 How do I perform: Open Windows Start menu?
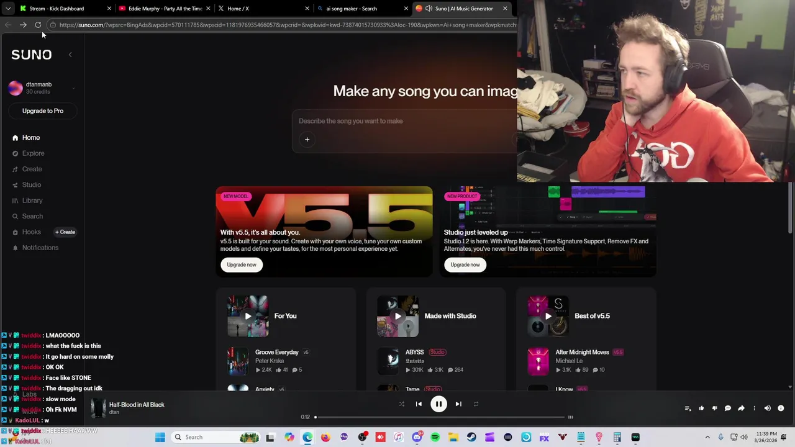coord(160,438)
